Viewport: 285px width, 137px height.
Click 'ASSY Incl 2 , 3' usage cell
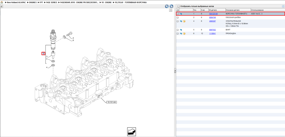pos(256,14)
